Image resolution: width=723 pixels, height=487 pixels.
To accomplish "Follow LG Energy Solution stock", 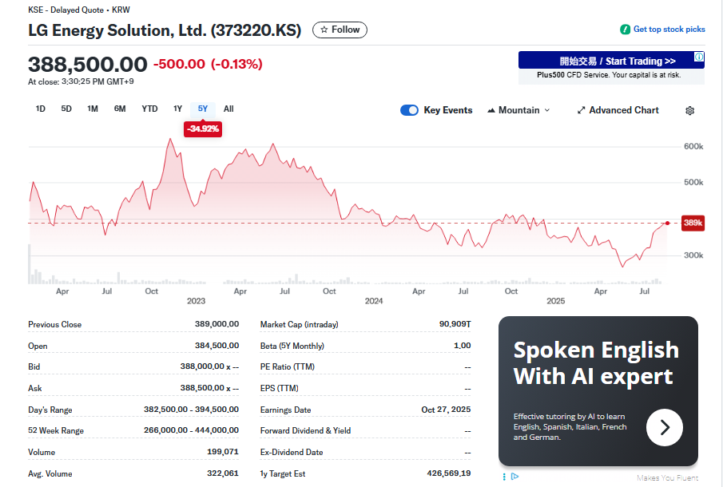I will [340, 30].
